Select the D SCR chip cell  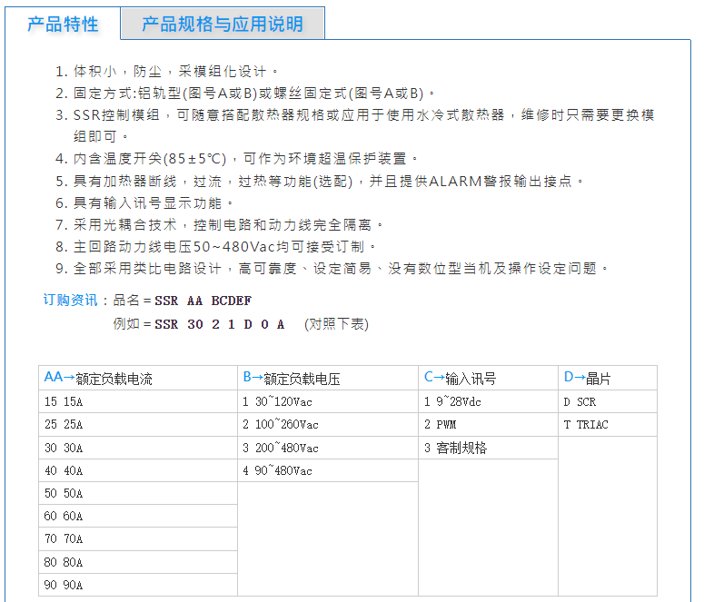pos(608,401)
